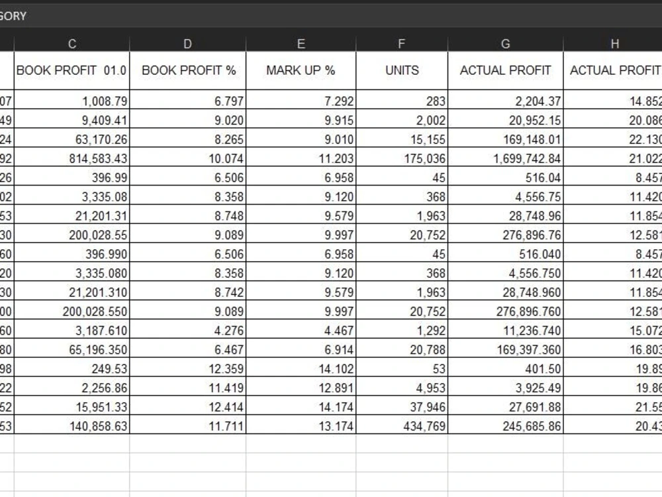Select actual profit cell 20,952.15
The height and width of the screenshot is (497, 662).
pyautogui.click(x=505, y=119)
